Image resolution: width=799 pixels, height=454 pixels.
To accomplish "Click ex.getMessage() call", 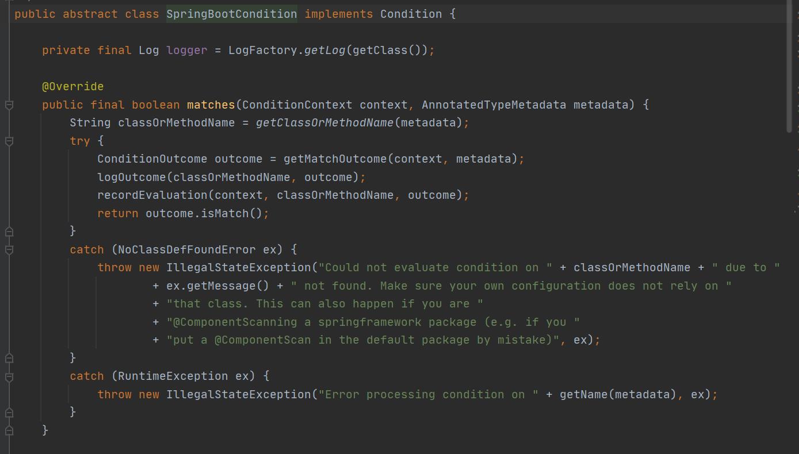I will 218,286.
